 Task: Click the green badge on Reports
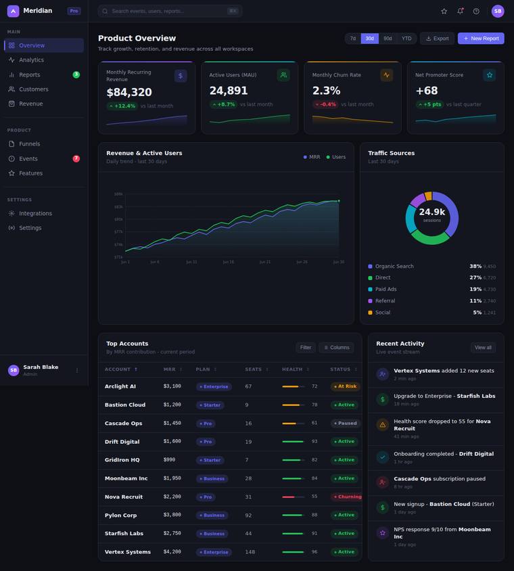pos(76,74)
